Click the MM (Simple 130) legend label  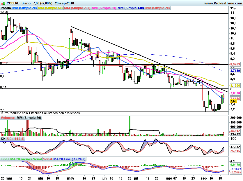click(x=131, y=8)
